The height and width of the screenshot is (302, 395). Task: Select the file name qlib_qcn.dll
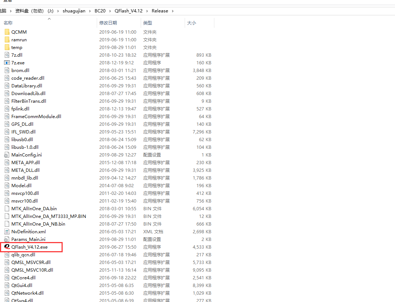point(23,255)
